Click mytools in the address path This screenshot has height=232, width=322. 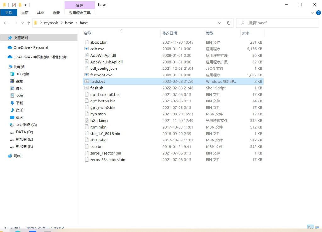coord(51,23)
